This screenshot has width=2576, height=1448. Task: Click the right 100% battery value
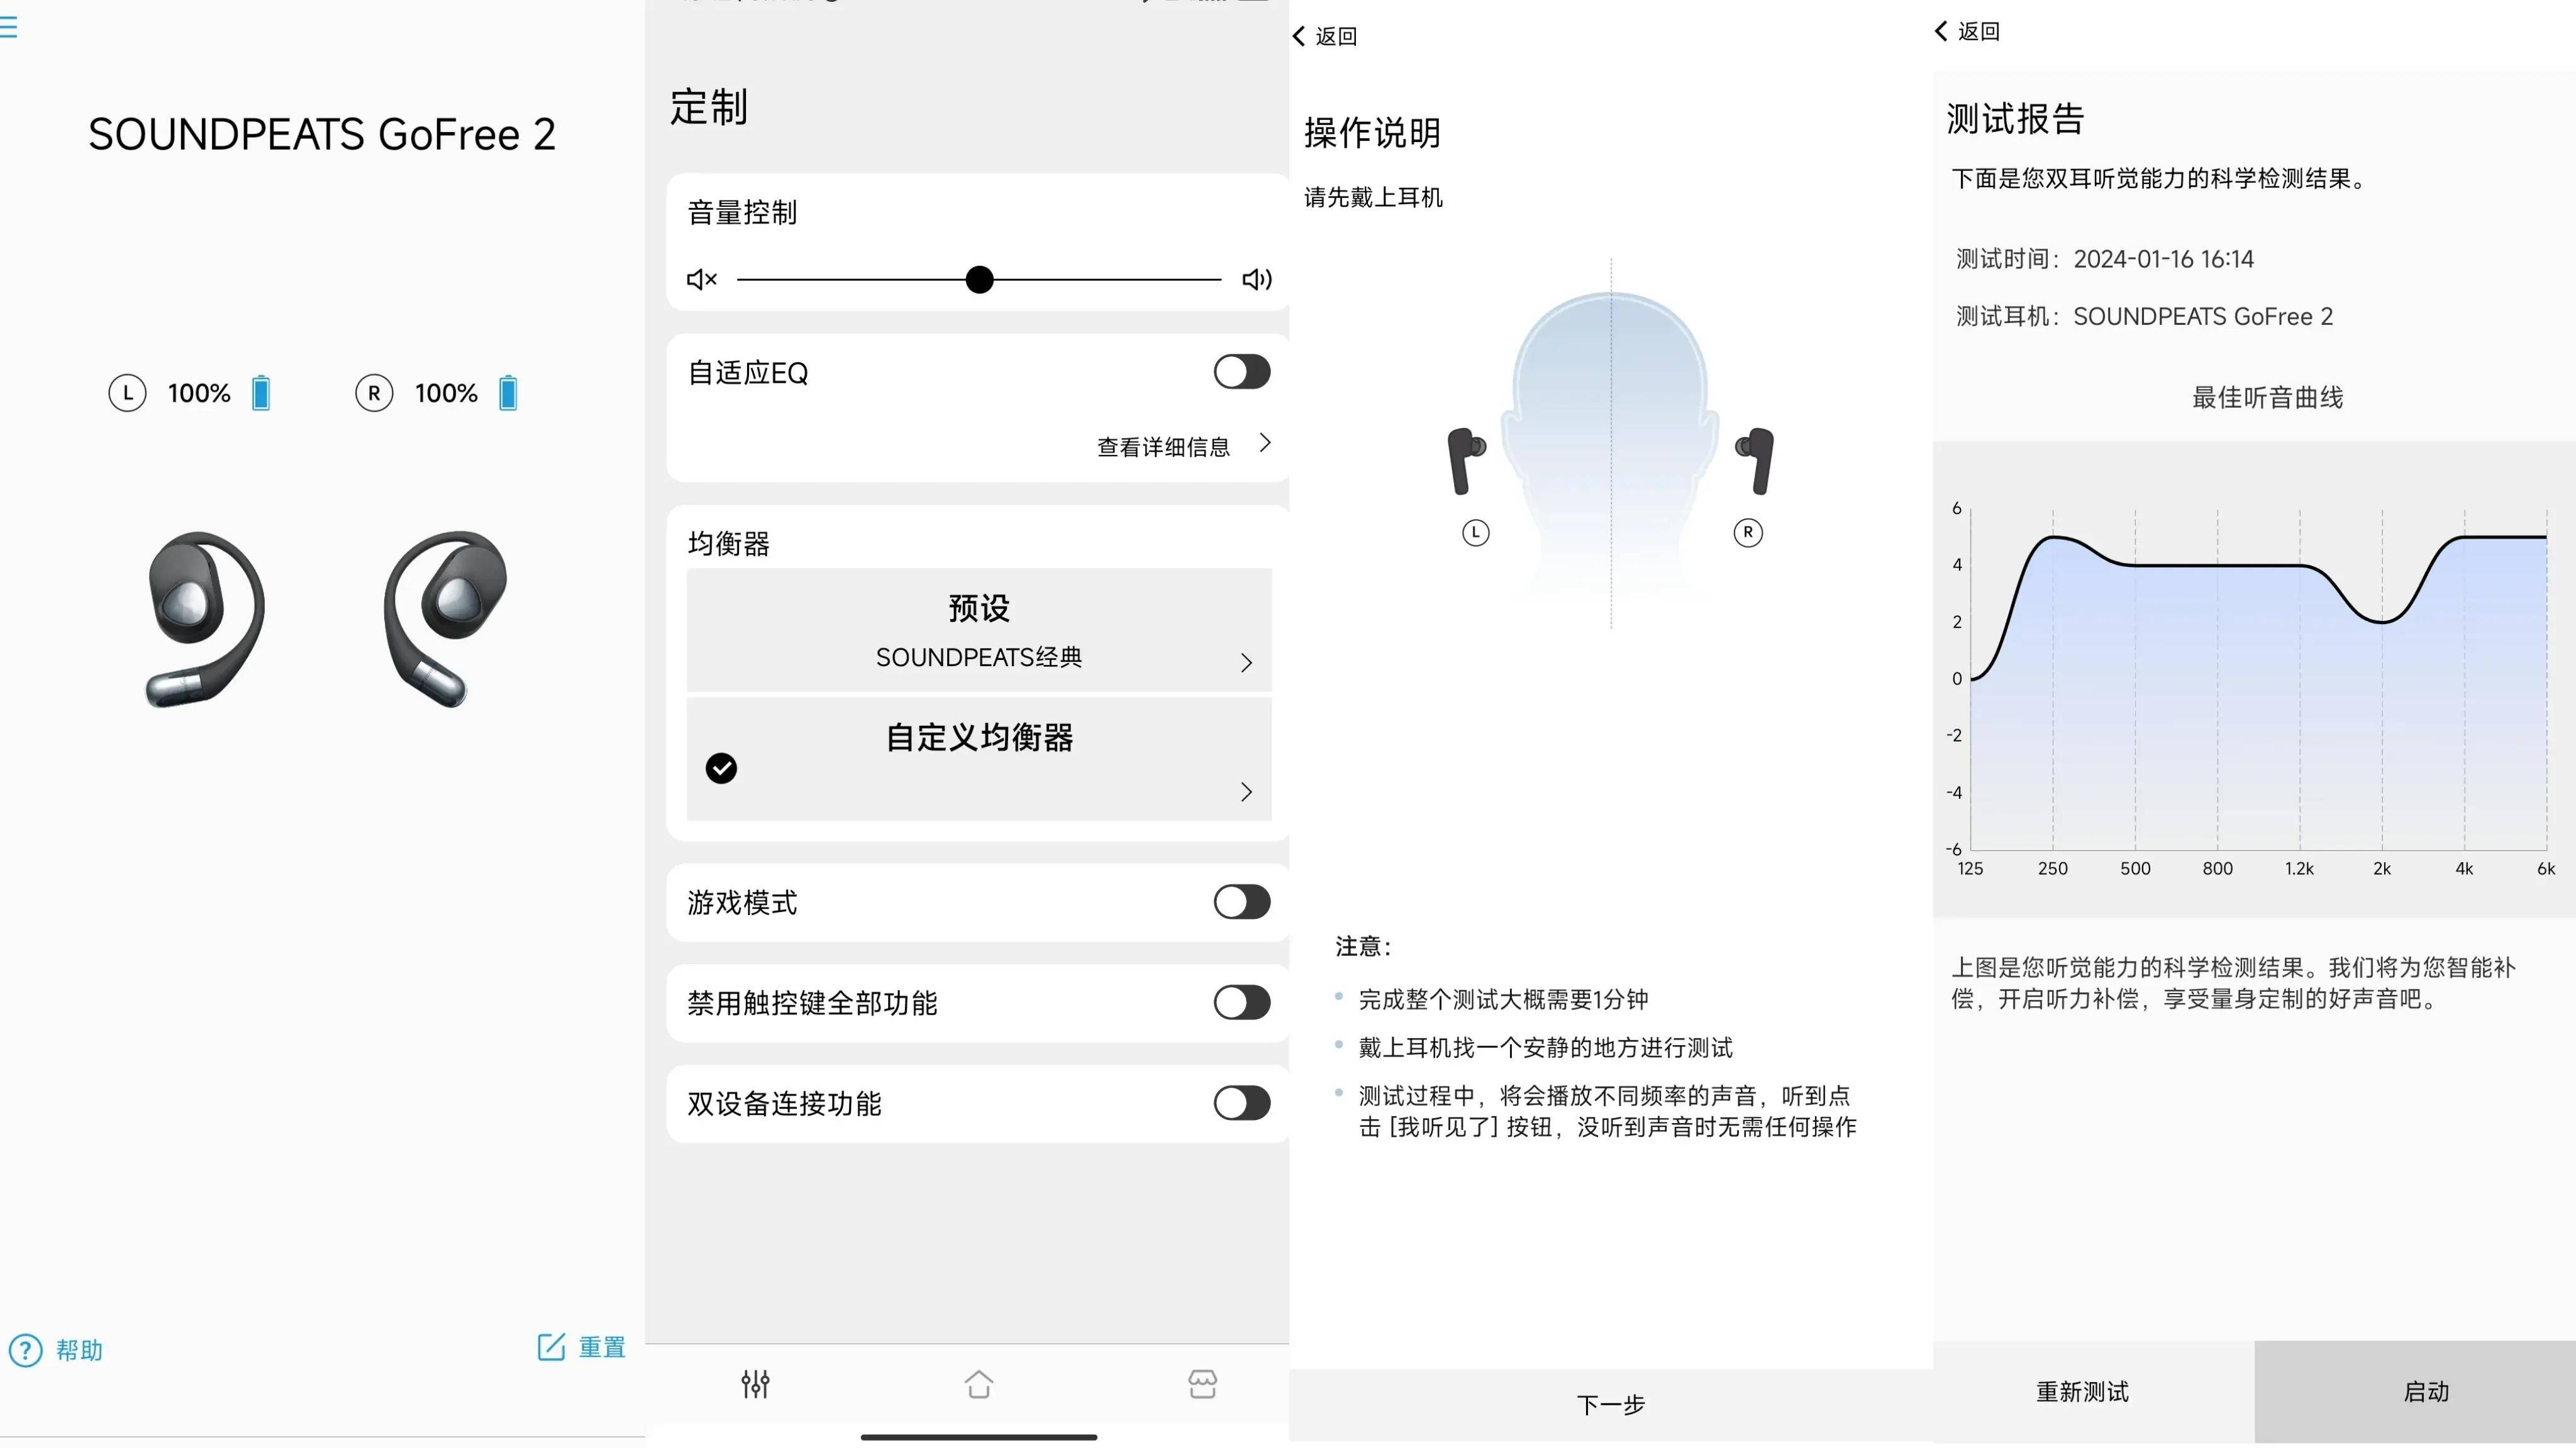coord(446,393)
